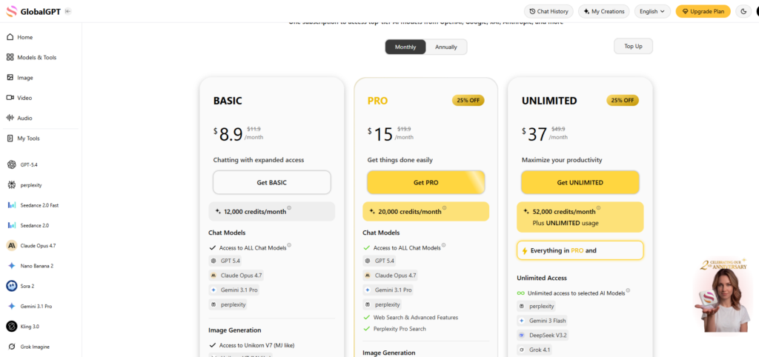Click Gemini 3.1 Pro chip in BASIC plan
This screenshot has height=357, width=759.
(233, 290)
